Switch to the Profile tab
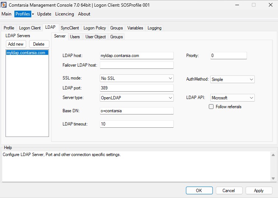This screenshot has width=278, height=198. 9,28
